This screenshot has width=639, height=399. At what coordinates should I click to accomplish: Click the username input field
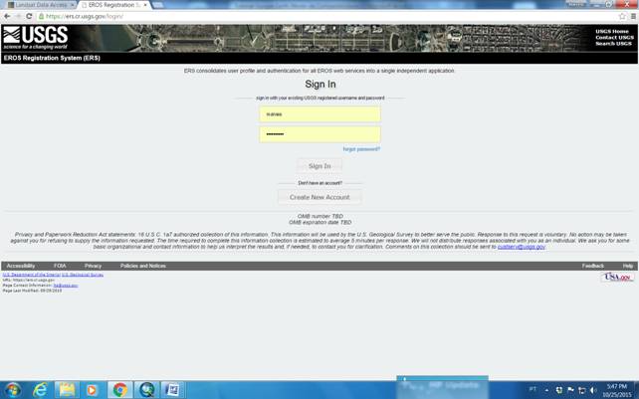pyautogui.click(x=319, y=114)
